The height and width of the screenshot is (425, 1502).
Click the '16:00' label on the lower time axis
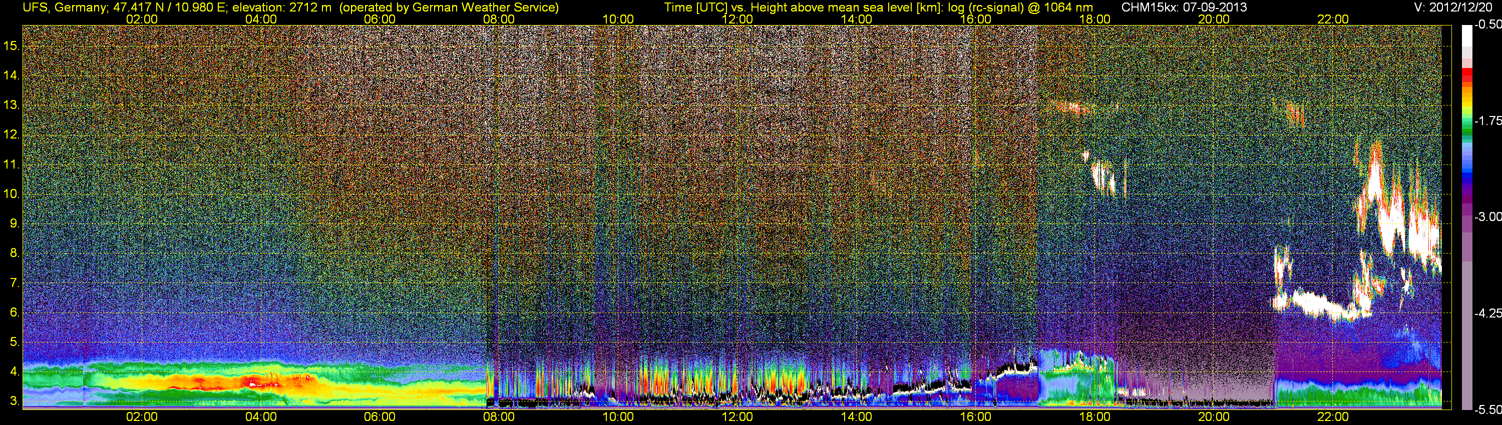[x=975, y=417]
